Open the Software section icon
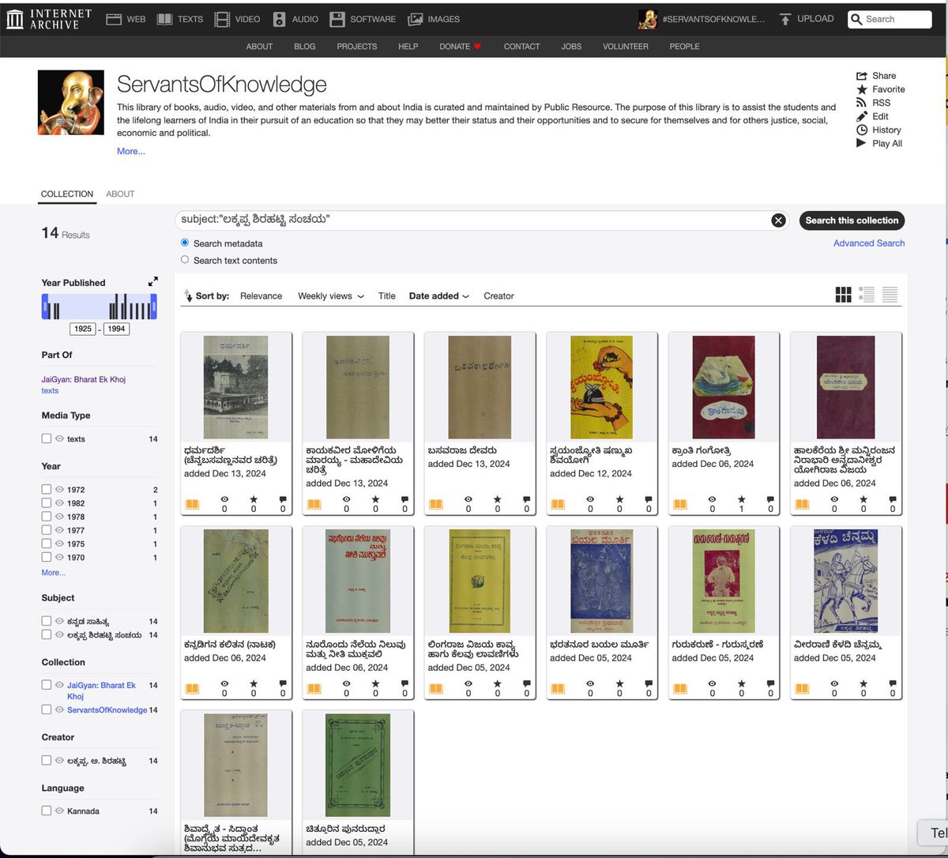This screenshot has width=948, height=858. pyautogui.click(x=337, y=19)
